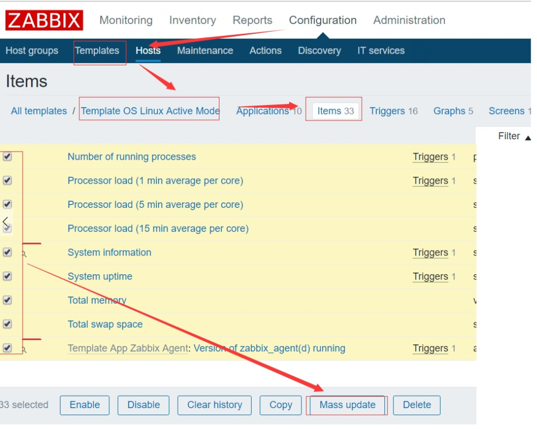
Task: Click the Delete button
Action: click(x=417, y=405)
